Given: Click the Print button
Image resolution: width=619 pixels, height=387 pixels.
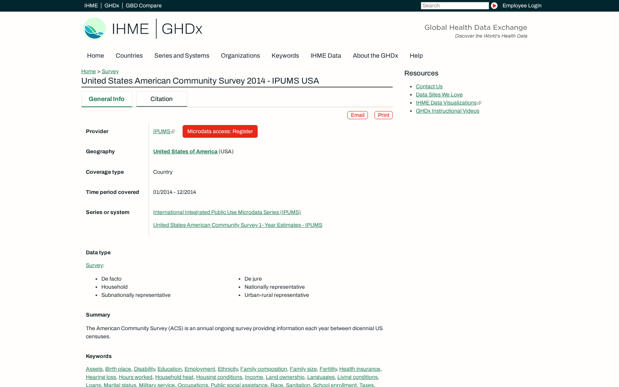Looking at the screenshot, I should (383, 115).
